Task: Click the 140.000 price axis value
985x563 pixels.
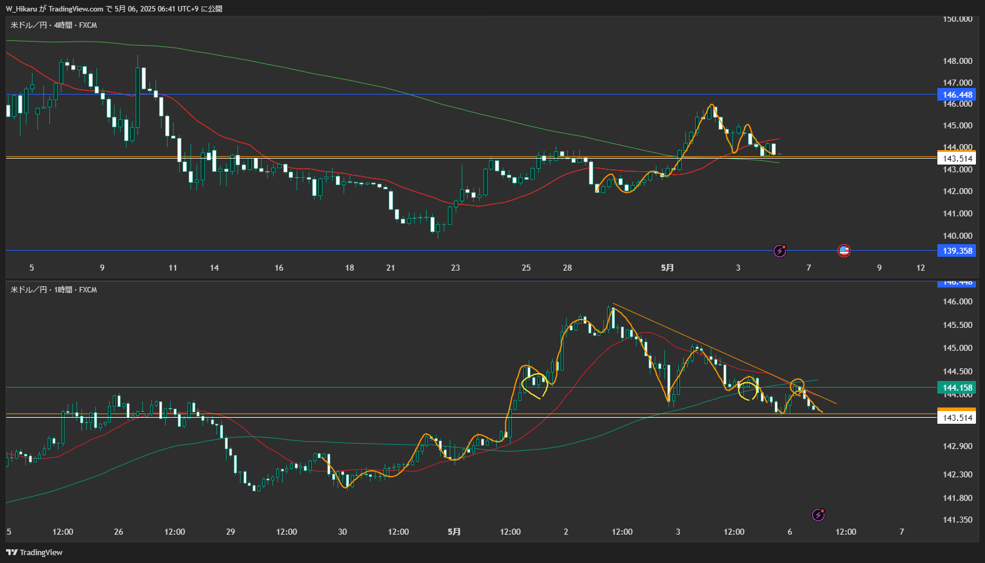Action: [x=957, y=236]
